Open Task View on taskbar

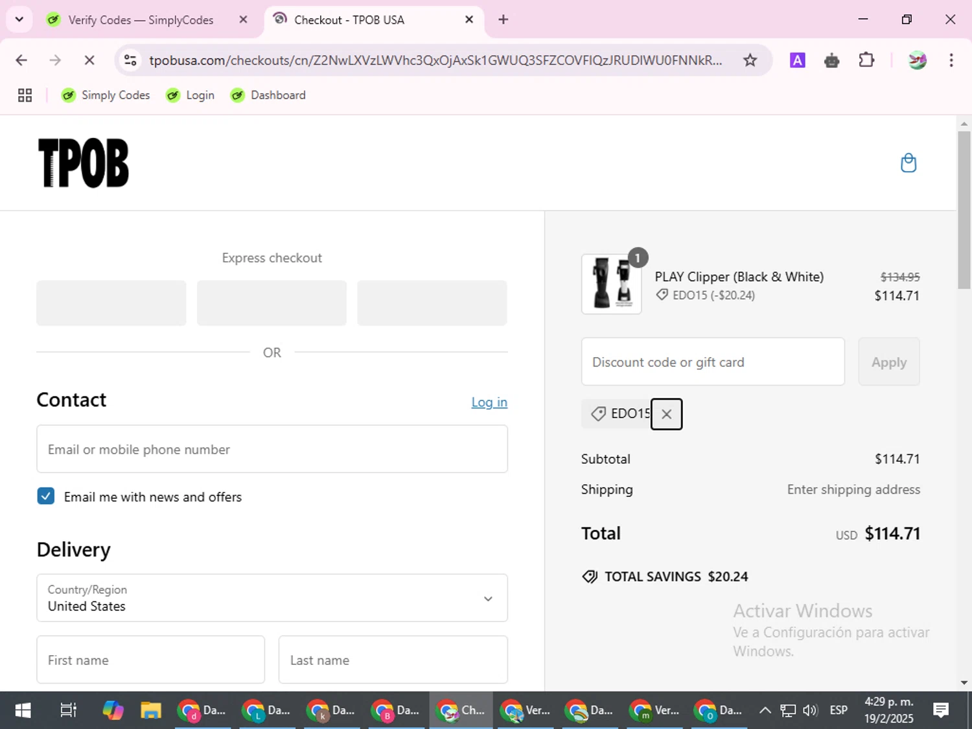tap(68, 710)
